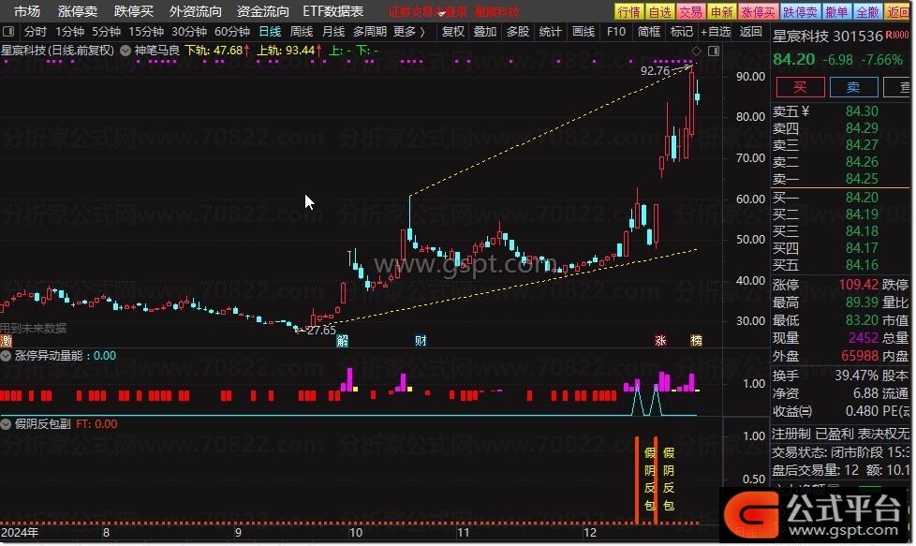916x546 pixels.
Task: Click the 叠加 overlay toolbar button
Action: click(x=485, y=32)
